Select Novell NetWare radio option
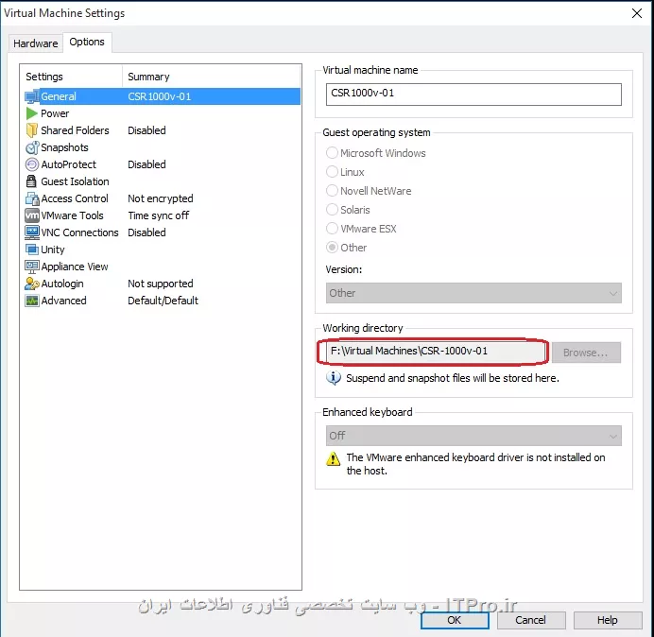654x637 pixels. pos(332,191)
